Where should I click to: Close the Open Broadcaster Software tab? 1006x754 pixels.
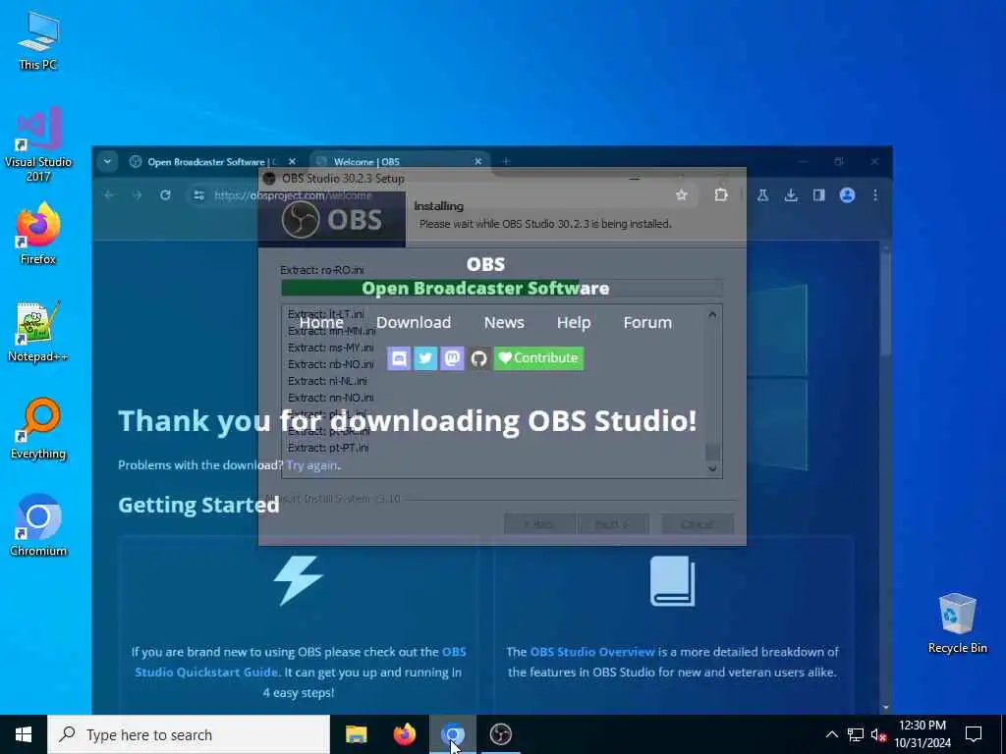click(x=292, y=162)
